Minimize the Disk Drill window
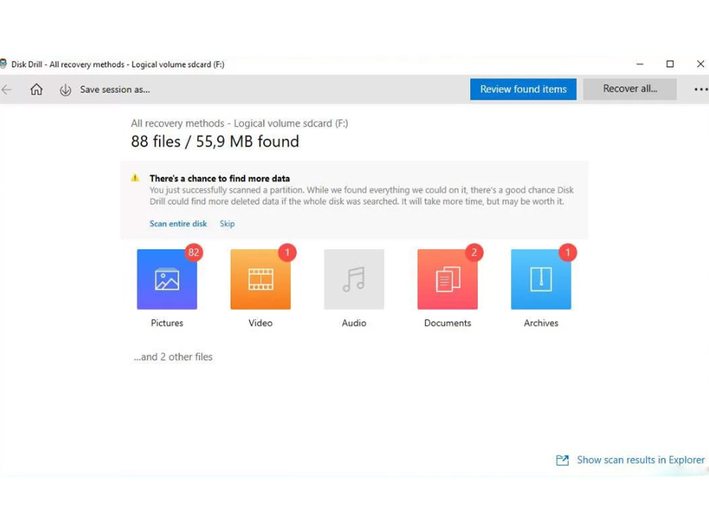Viewport: 709px width, 532px height. point(640,64)
